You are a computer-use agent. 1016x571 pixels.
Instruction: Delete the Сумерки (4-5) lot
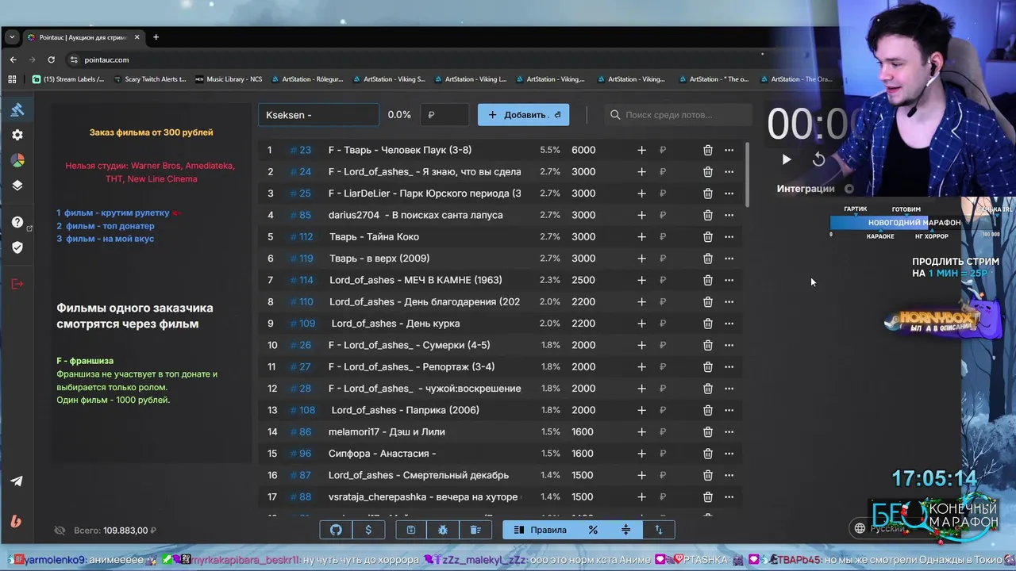coord(707,345)
